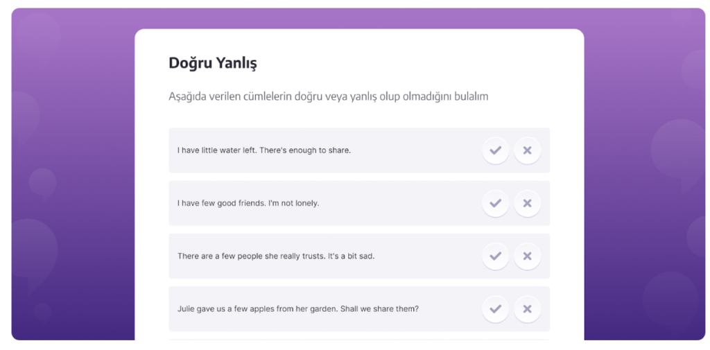The width and height of the screenshot is (710, 350).
Task: Click the 'Doğru Yanlış' heading
Action: click(213, 63)
